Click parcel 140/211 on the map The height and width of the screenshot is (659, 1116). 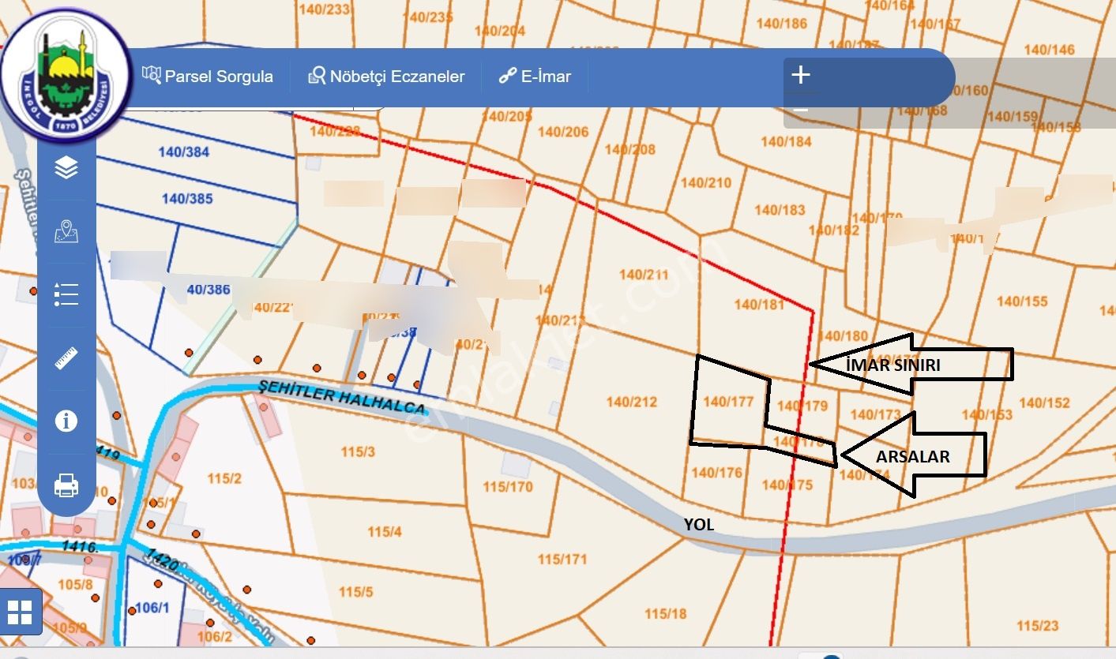pos(644,275)
